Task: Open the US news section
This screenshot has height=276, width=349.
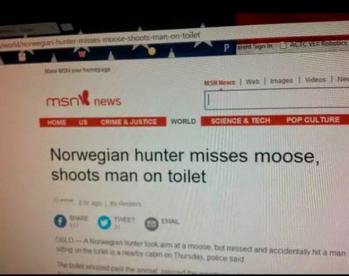Action: point(83,122)
